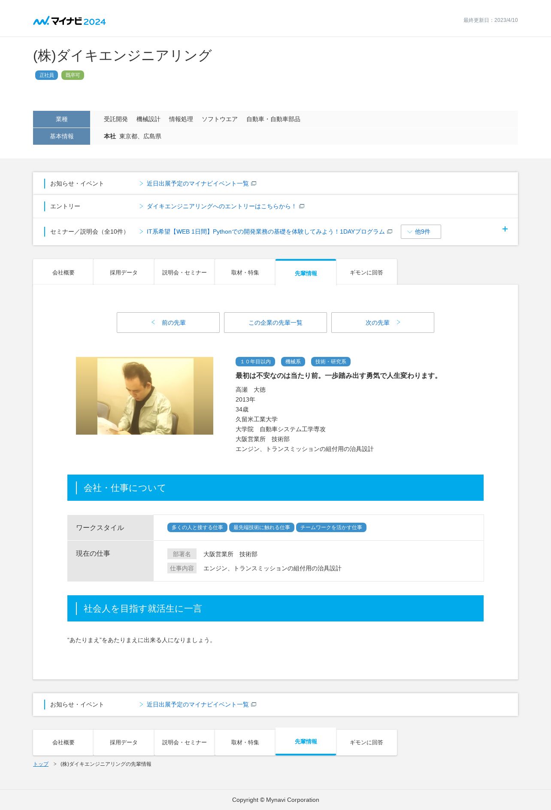The height and width of the screenshot is (810, 551).
Task: Click the company name (株)ダイキエンジニアリング heading
Action: 122,55
